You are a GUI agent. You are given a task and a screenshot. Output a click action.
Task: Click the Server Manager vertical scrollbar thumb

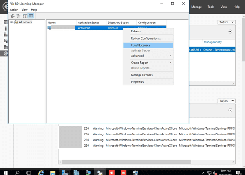243,40
